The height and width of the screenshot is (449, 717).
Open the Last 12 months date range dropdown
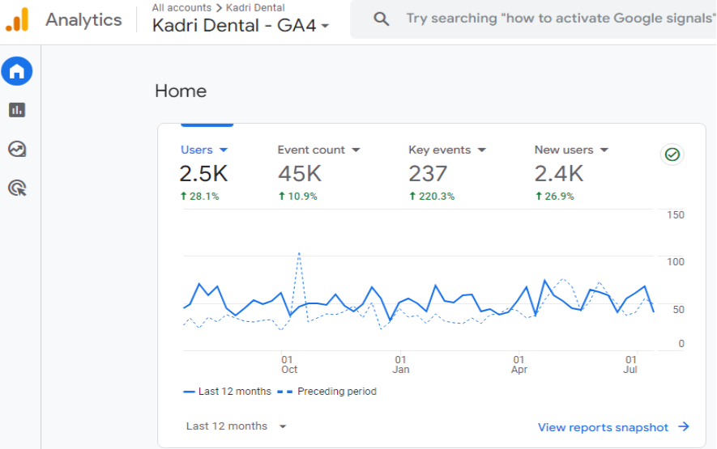237,426
